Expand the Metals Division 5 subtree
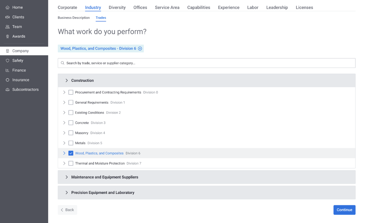This screenshot has width=365, height=223. click(64, 143)
